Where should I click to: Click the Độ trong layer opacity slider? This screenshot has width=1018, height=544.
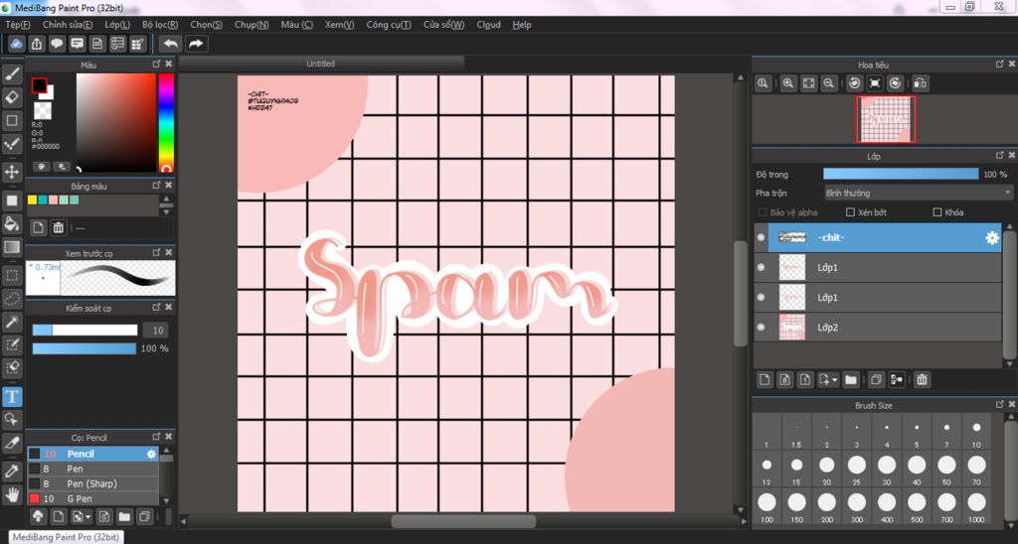click(x=901, y=174)
